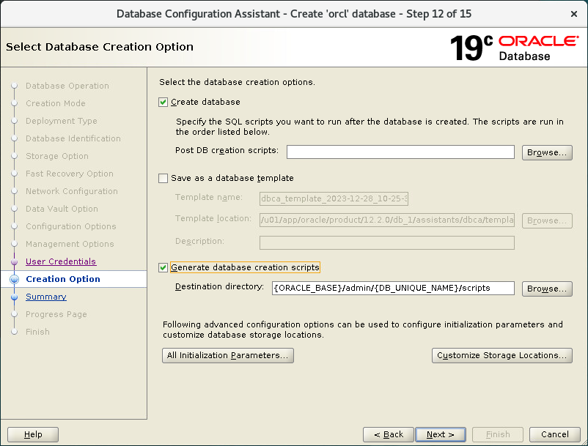Jump to the User Credentials step

tap(61, 261)
